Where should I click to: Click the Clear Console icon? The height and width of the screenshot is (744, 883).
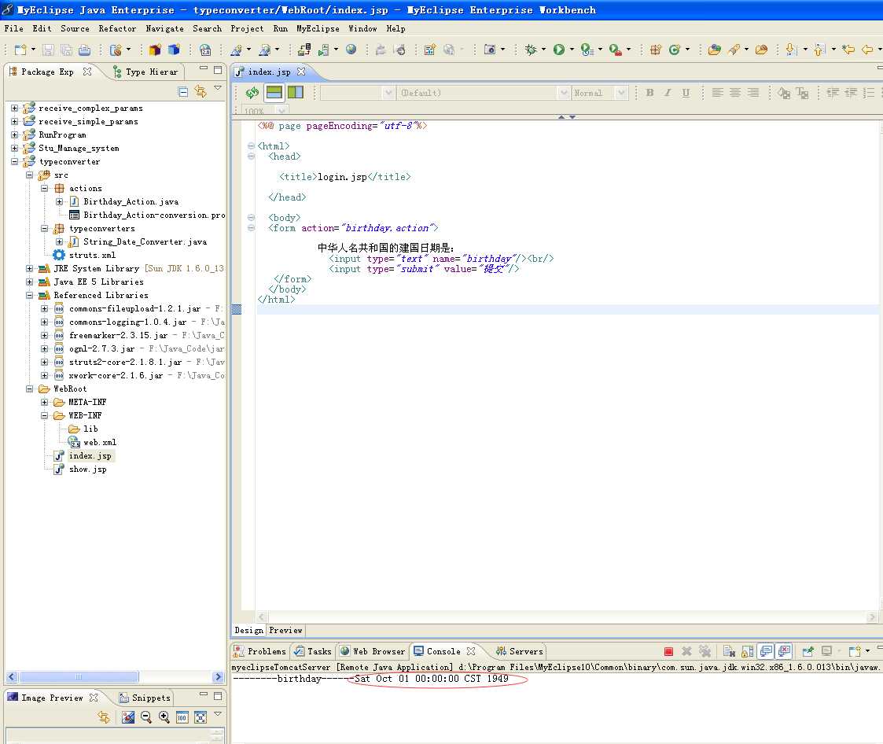pos(729,652)
